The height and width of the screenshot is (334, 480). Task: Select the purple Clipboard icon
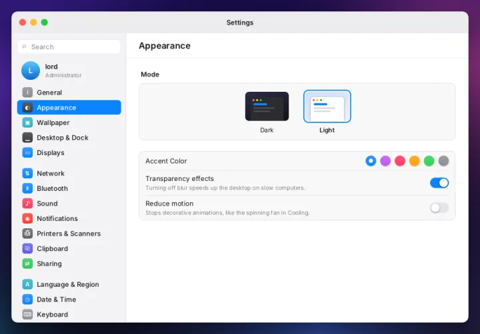click(x=27, y=248)
